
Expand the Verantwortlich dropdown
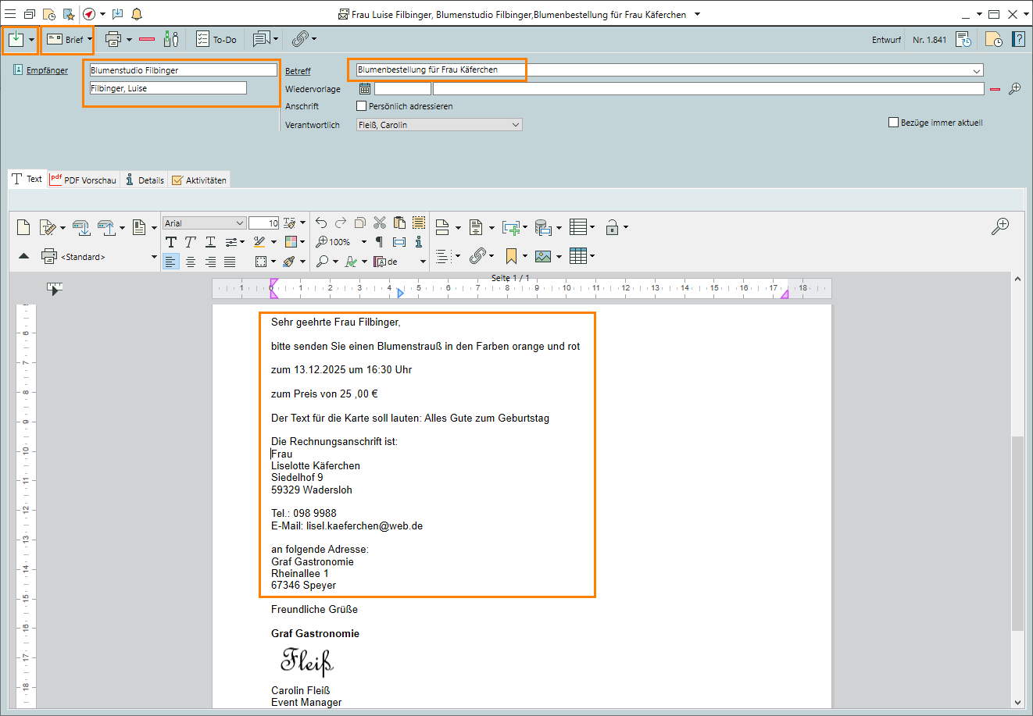515,125
